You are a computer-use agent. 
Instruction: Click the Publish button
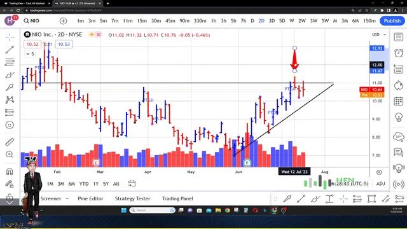click(x=392, y=21)
